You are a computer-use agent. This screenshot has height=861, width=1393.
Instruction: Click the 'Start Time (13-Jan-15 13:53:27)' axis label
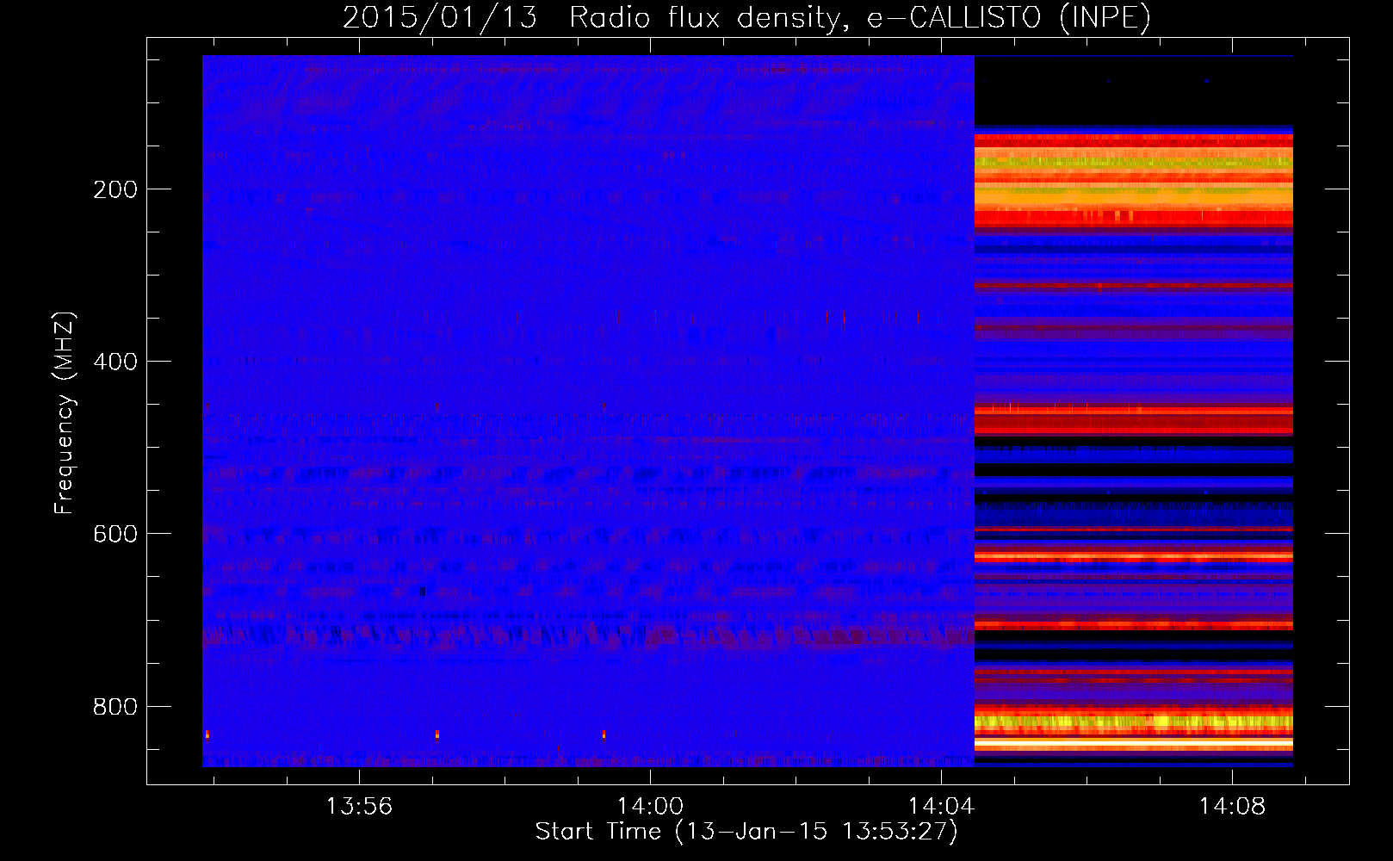coord(746,832)
